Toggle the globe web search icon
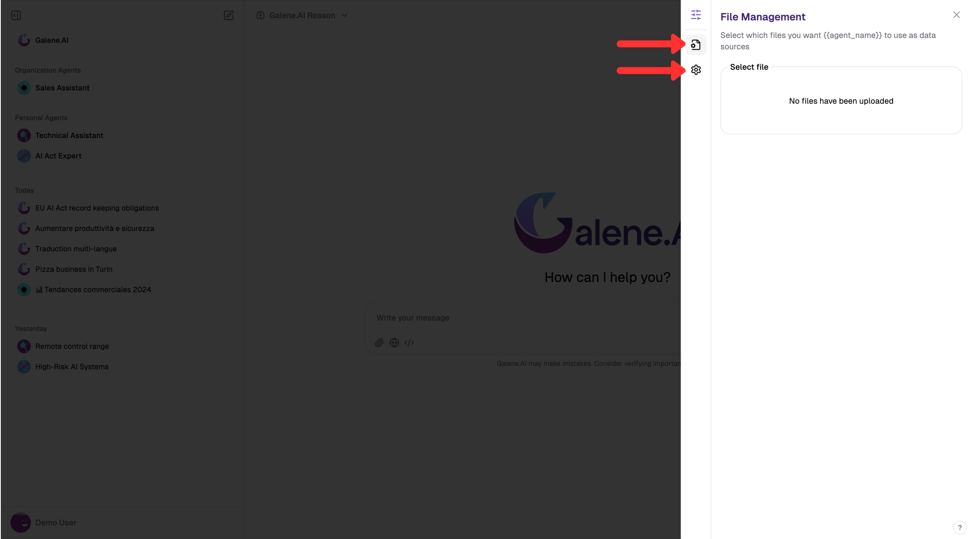 coord(394,342)
